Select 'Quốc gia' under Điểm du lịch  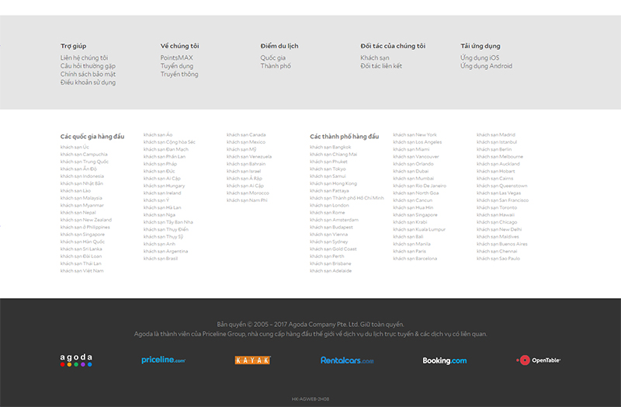pyautogui.click(x=272, y=58)
